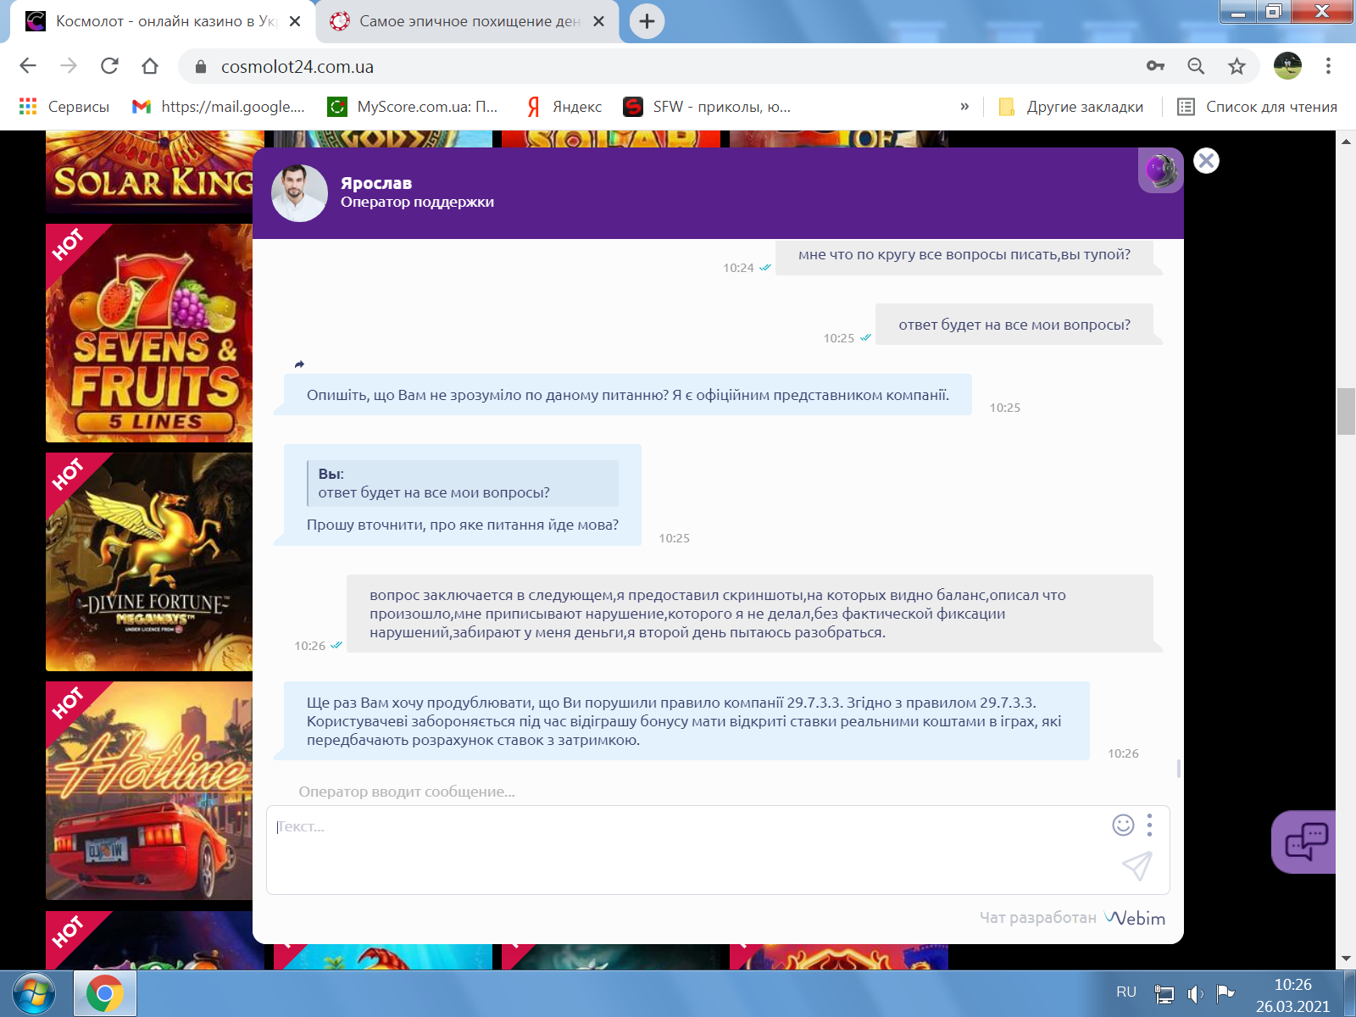The height and width of the screenshot is (1017, 1356).
Task: Open the SFW приколы bookmark
Action: 707,107
